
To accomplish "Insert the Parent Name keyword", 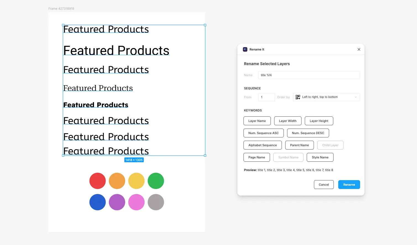I will pos(300,145).
